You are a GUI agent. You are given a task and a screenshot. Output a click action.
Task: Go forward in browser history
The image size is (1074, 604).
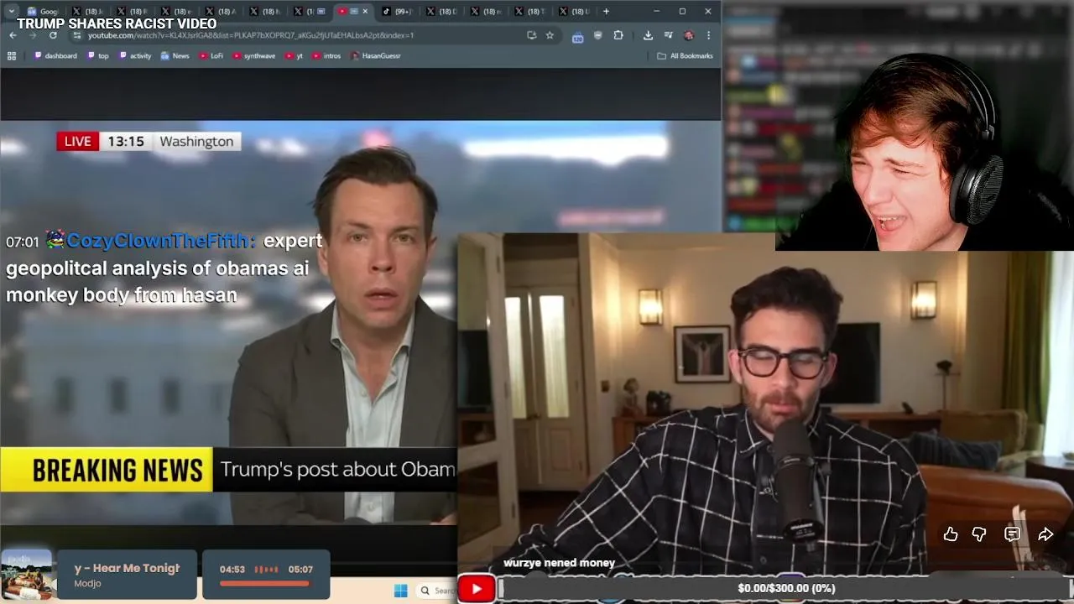click(33, 35)
